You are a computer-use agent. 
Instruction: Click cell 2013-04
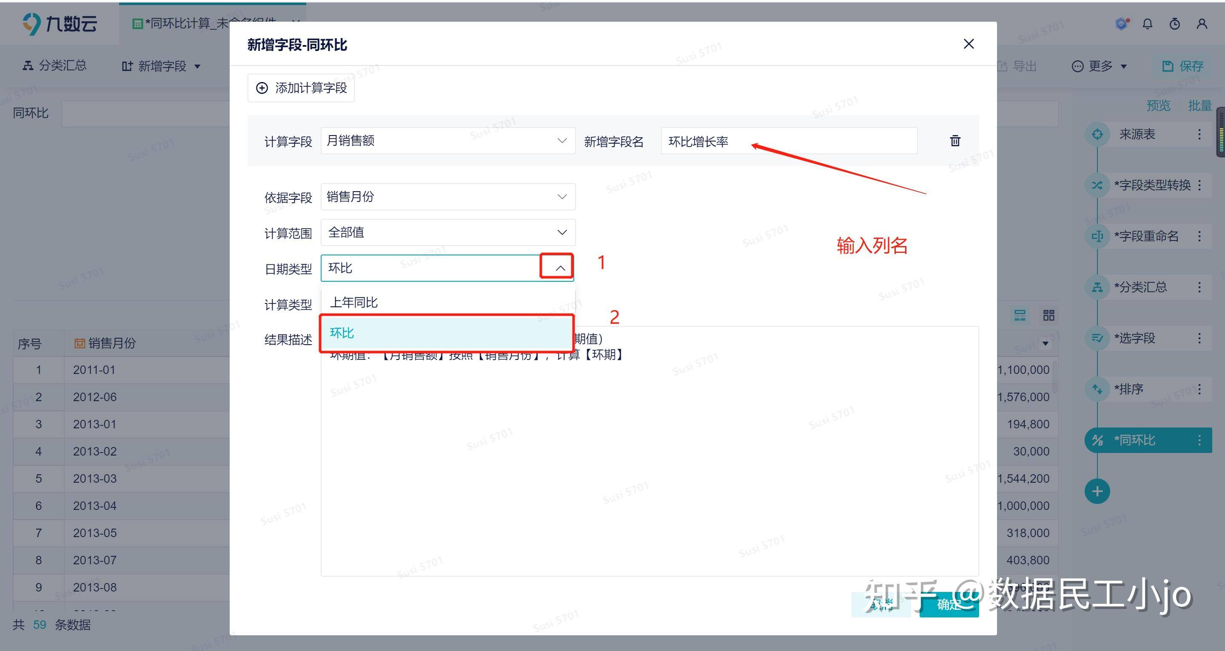click(94, 506)
